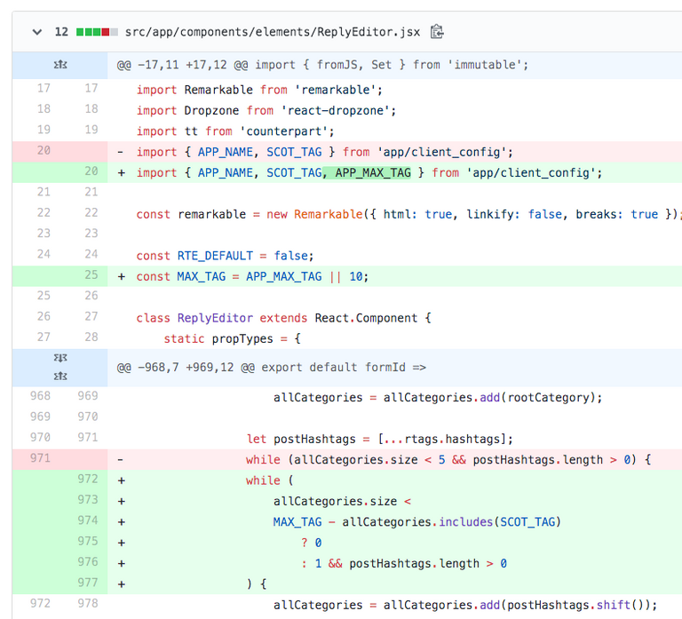Select deleted line number 971
This screenshot has height=619, width=682.
coord(40,458)
